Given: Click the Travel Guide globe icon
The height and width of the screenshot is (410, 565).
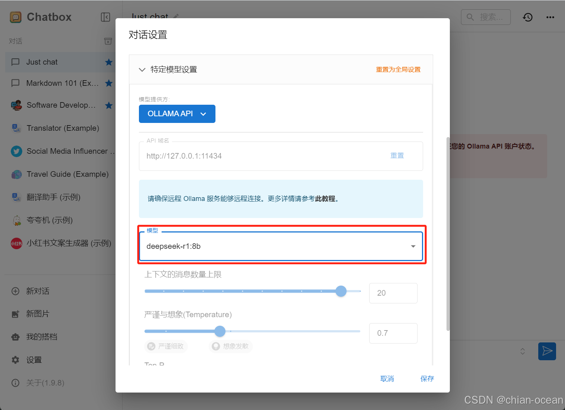Looking at the screenshot, I should click(16, 174).
